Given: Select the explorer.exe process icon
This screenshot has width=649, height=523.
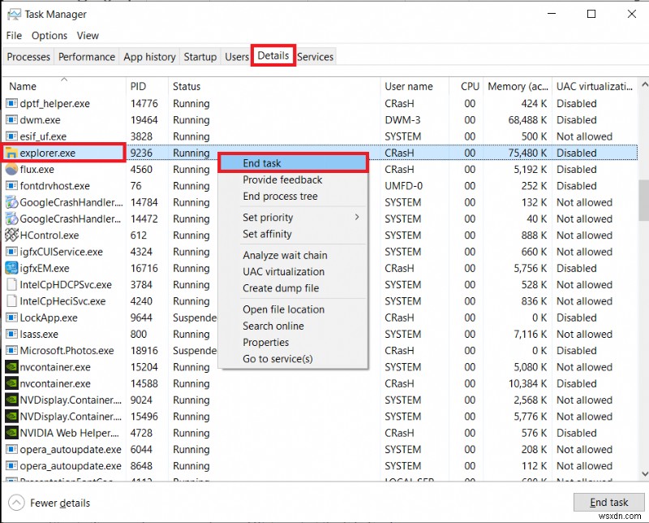Looking at the screenshot, I should 11,153.
